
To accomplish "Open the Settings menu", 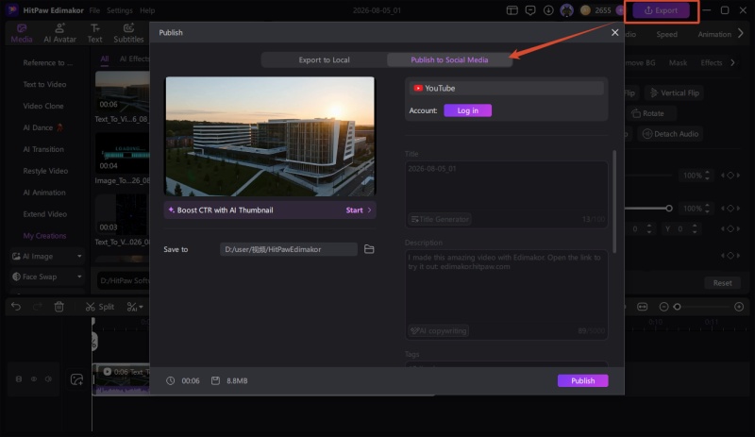I will (120, 10).
